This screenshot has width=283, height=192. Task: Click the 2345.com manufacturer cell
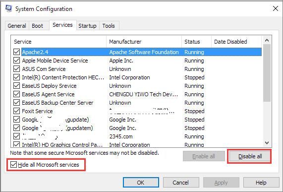coord(121,136)
